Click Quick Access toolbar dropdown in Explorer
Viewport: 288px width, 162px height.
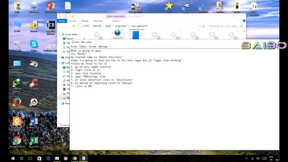coord(73,16)
